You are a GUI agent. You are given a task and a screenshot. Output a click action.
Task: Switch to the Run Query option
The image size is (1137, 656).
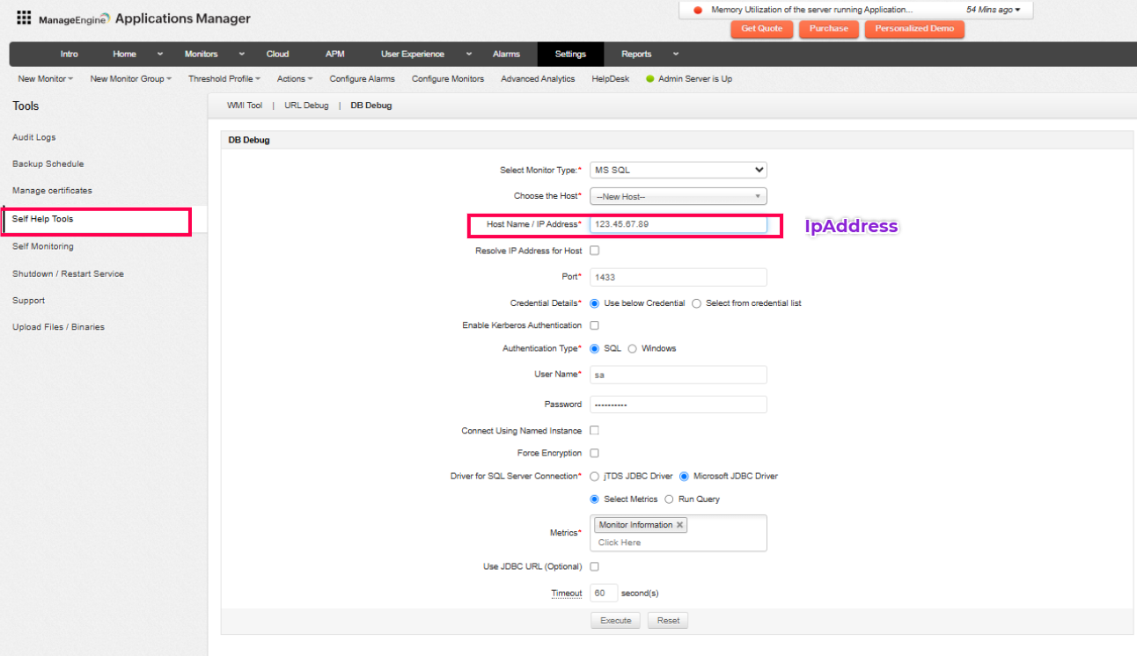[x=669, y=499]
